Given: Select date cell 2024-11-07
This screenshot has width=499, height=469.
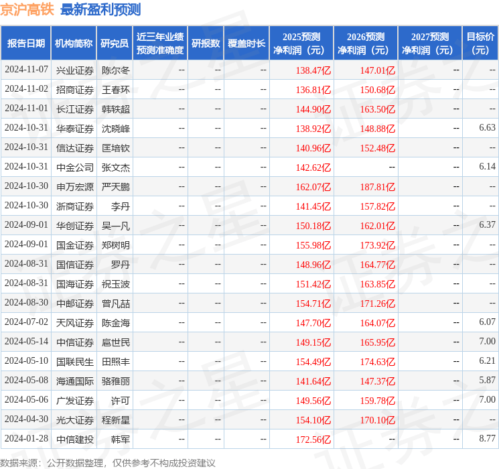Looking at the screenshot, I should coord(26,70).
